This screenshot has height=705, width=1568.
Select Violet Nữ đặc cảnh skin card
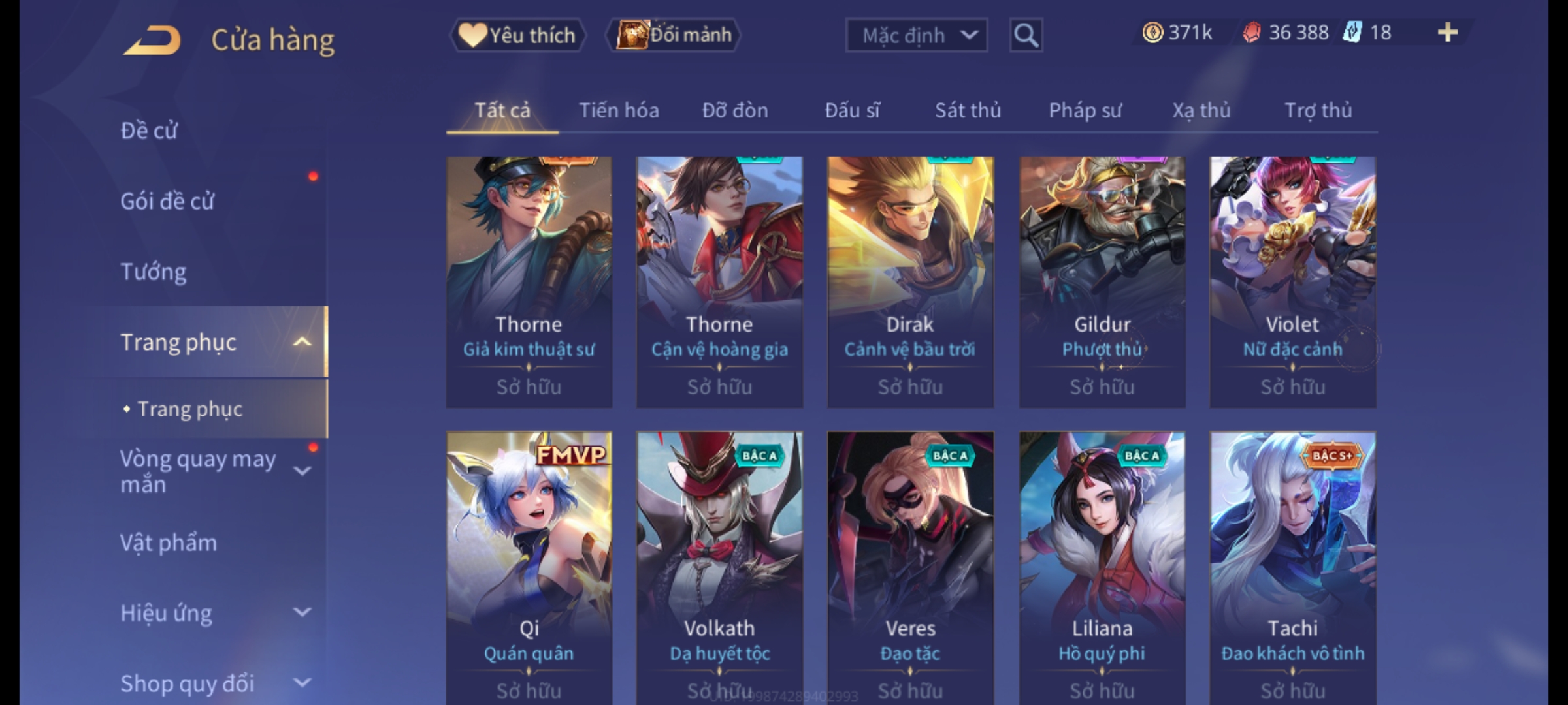(x=1292, y=282)
